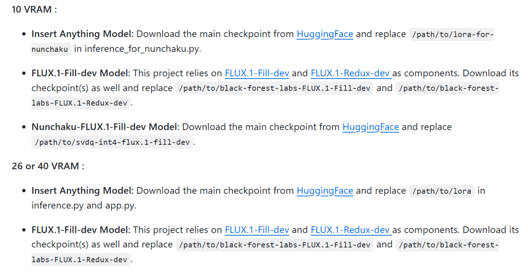Click bold 'Insert Anything Model:' label under 10 VRAM
This screenshot has width=528, height=273.
[x=83, y=34]
